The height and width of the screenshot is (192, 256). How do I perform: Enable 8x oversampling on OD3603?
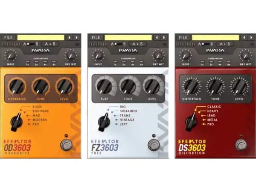coord(54,62)
